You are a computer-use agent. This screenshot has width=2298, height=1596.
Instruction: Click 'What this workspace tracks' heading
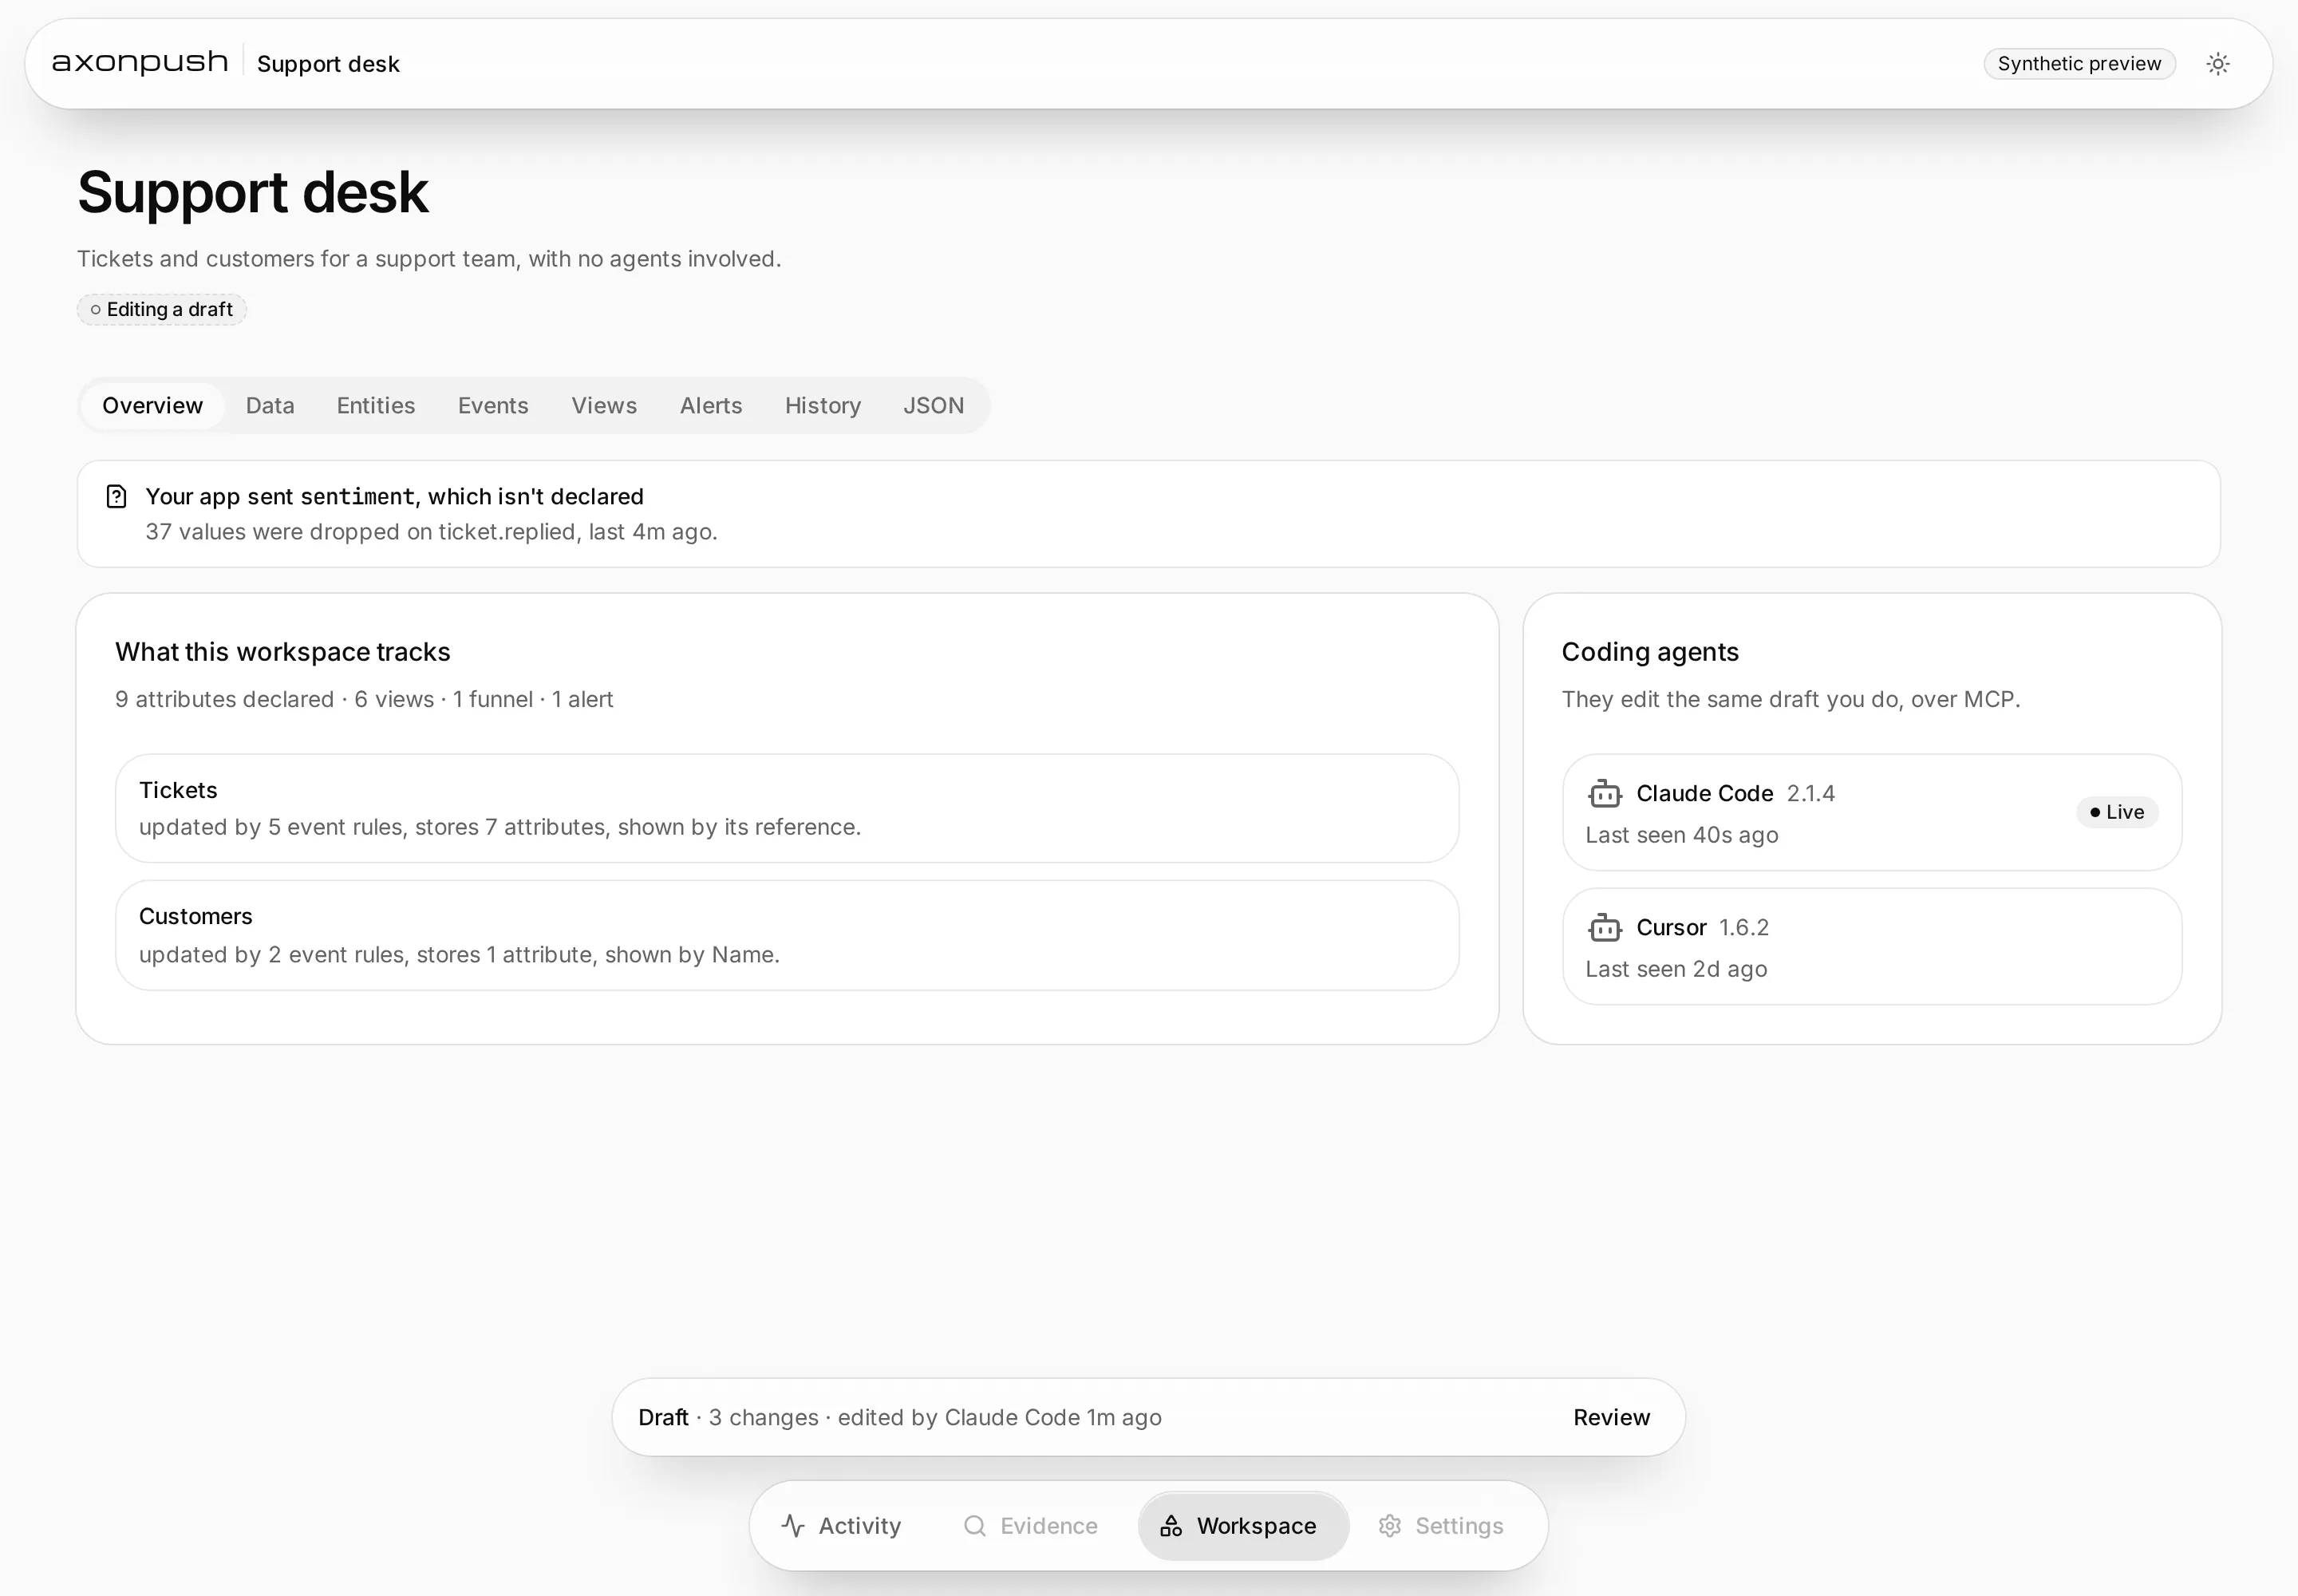tap(283, 652)
